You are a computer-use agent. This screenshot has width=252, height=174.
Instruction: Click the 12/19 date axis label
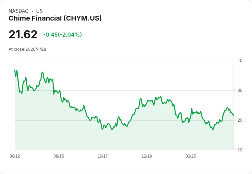coord(147,156)
